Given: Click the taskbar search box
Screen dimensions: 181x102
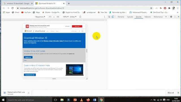Looking at the screenshot, I should (x=29, y=100).
